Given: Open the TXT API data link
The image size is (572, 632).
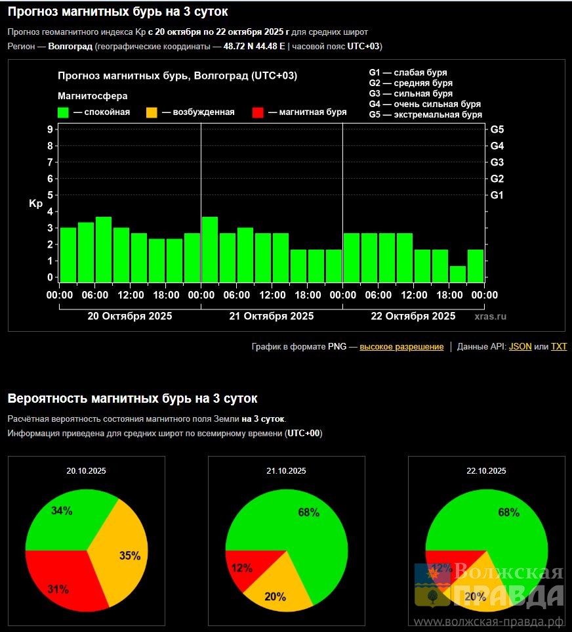Looking at the screenshot, I should pos(558,347).
